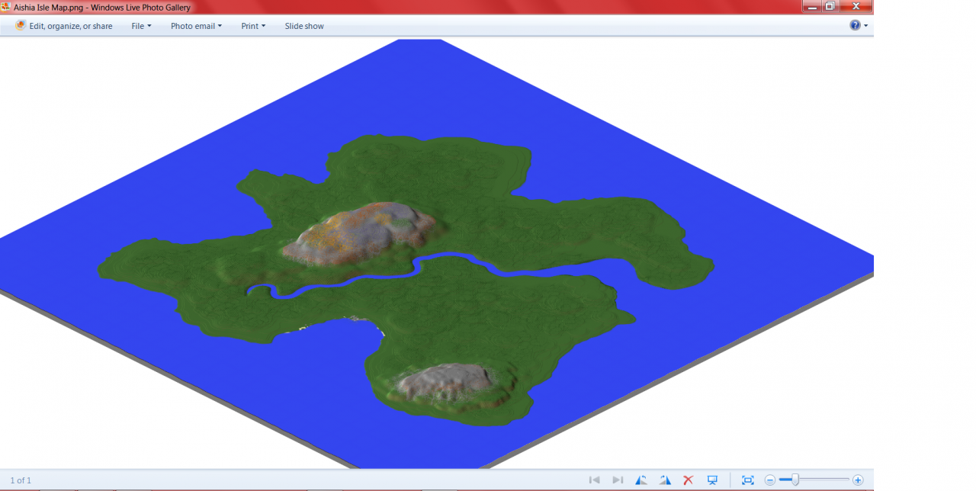Viewport: 976px width, 491px height.
Task: Rotate the image clockwise
Action: click(x=664, y=480)
